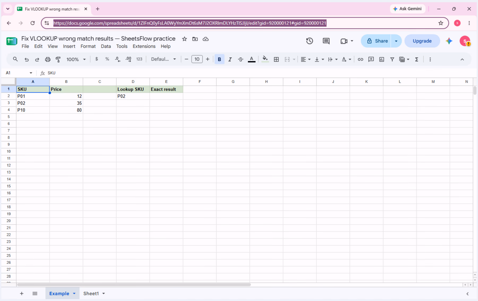The width and height of the screenshot is (478, 301).
Task: Click the Share button
Action: click(376, 41)
